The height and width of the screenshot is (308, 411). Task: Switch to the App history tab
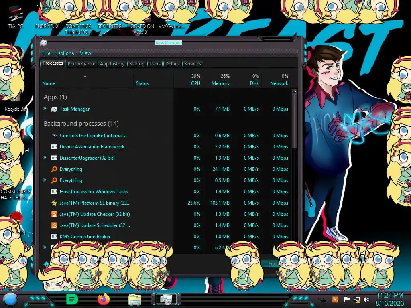tap(112, 64)
